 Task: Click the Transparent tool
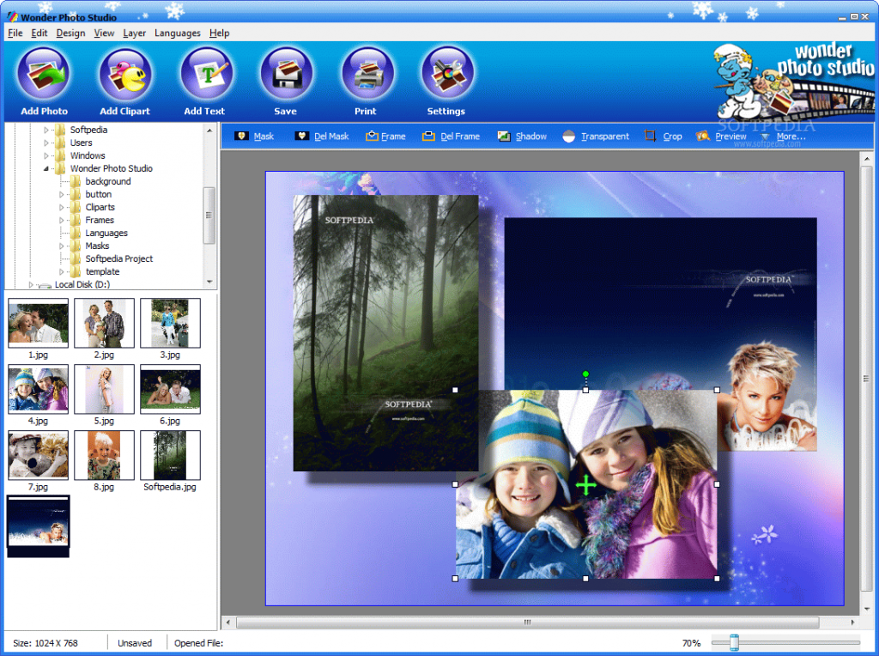point(596,137)
